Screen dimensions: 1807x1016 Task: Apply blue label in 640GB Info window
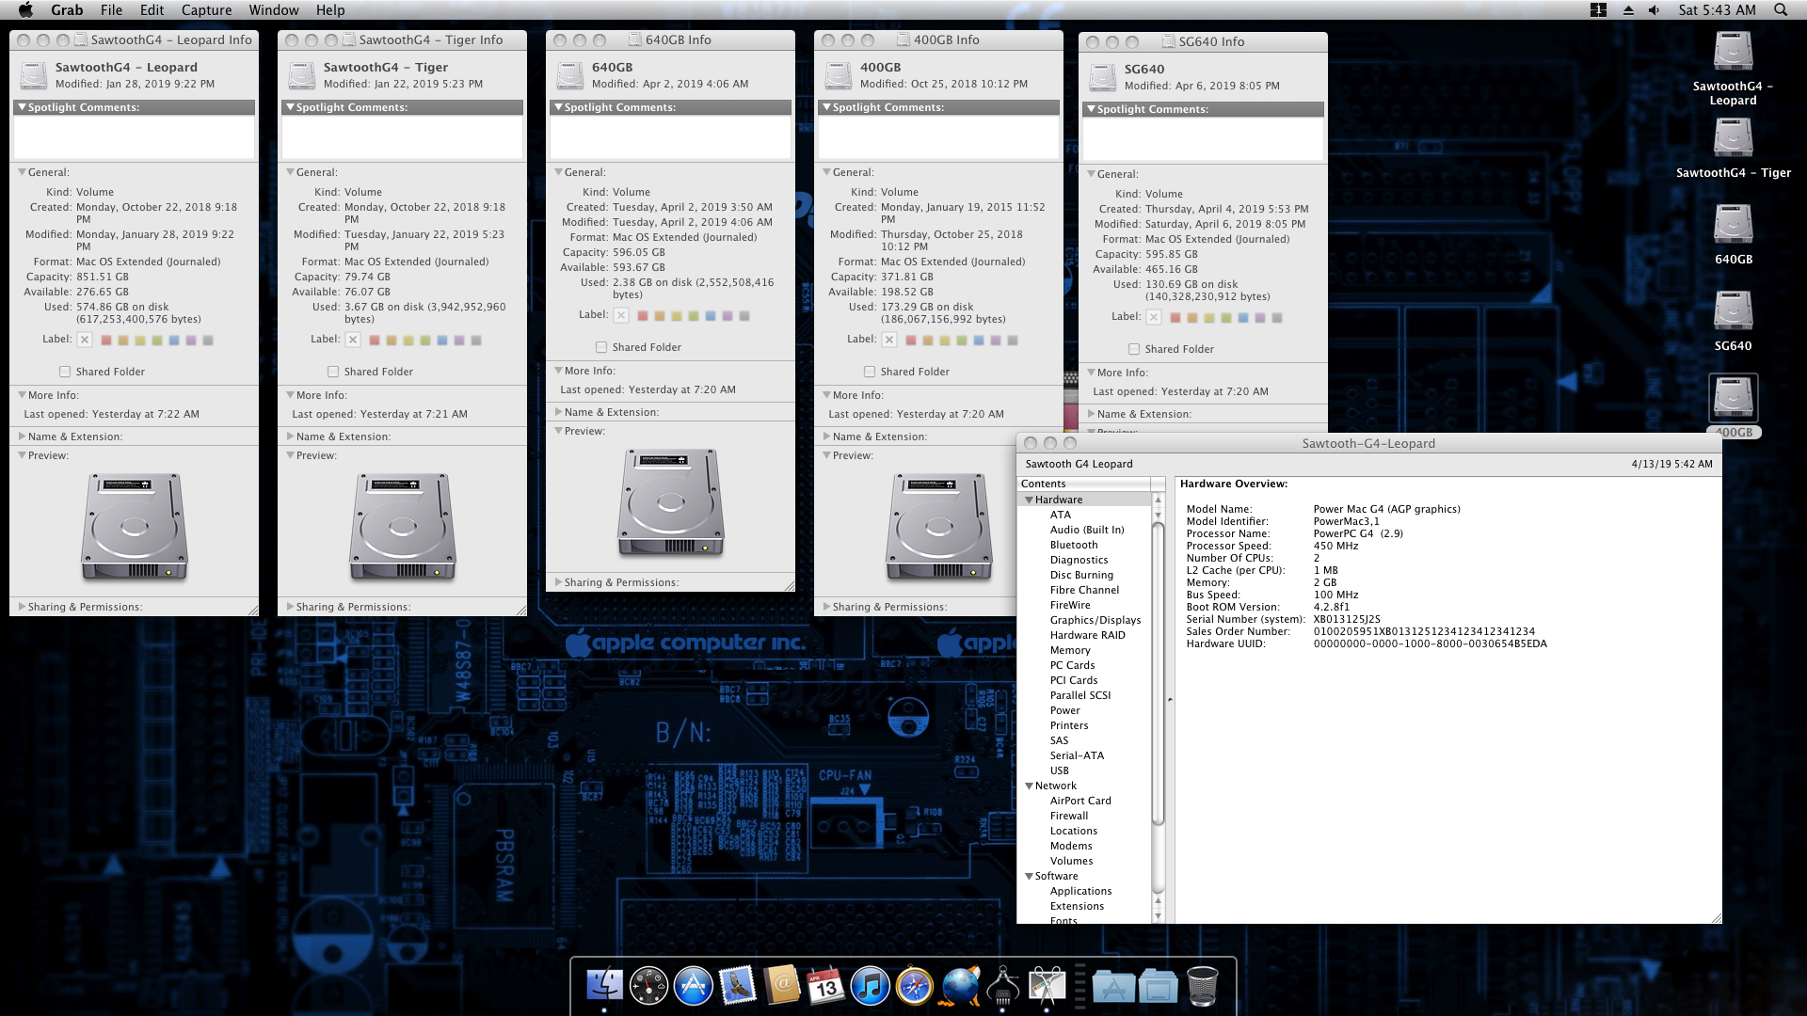[x=711, y=316]
